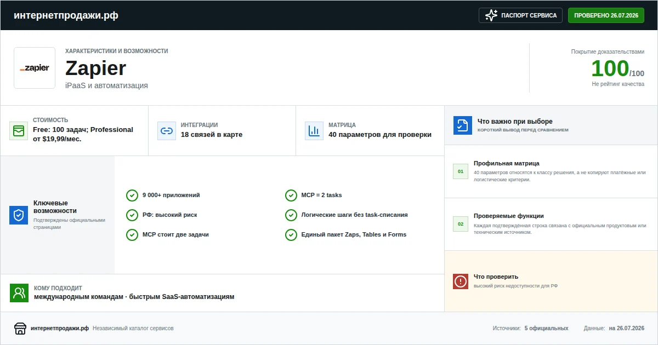
Task: Click the Что проверить heading
Action: [x=496, y=277]
